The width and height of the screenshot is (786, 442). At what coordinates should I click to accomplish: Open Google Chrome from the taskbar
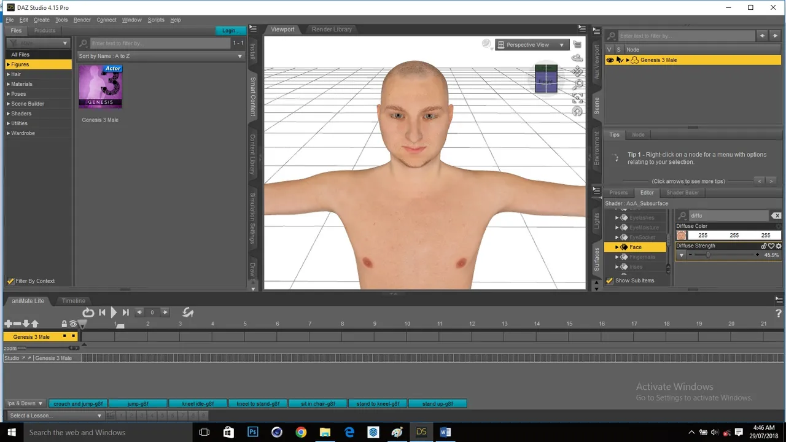[x=300, y=432]
